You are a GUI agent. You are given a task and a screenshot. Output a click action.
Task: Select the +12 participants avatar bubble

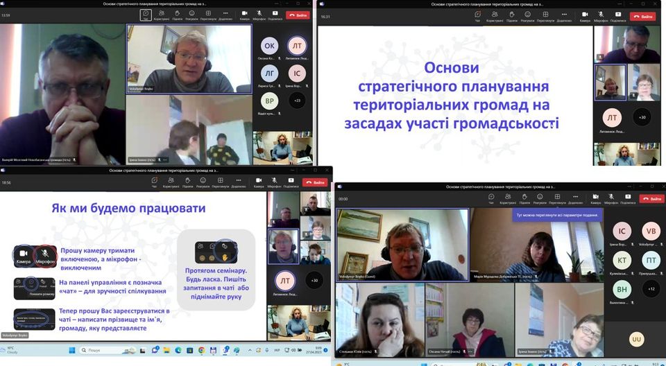[x=651, y=288]
